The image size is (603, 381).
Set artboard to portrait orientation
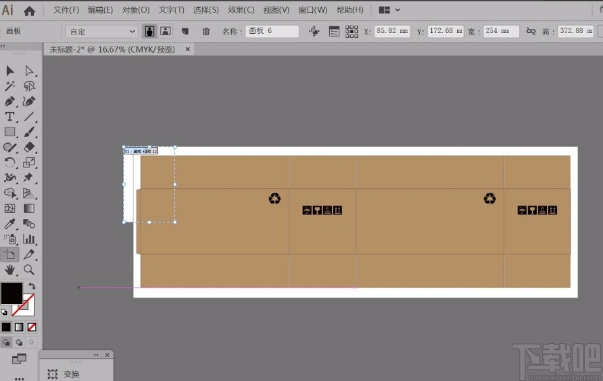pos(149,31)
